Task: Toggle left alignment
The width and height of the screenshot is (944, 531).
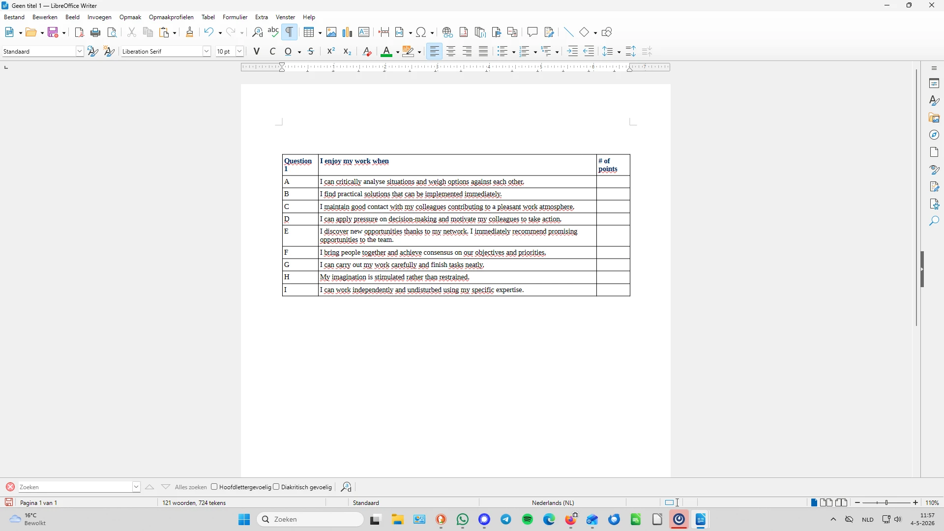Action: (435, 51)
